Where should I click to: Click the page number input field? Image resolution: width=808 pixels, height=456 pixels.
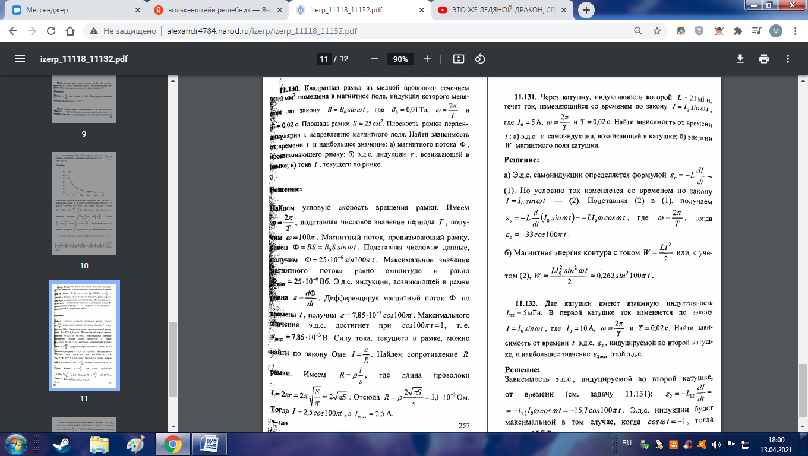tap(324, 59)
